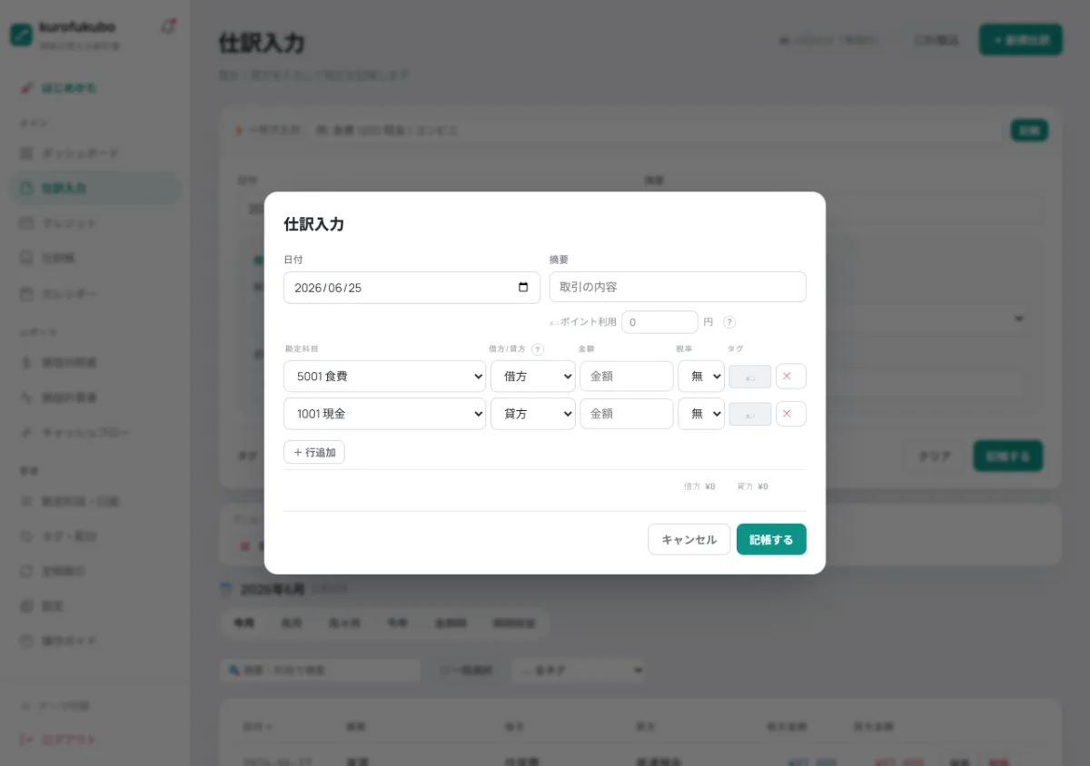Click the 借方 ¥0 total text
1090x766 pixels.
point(699,486)
